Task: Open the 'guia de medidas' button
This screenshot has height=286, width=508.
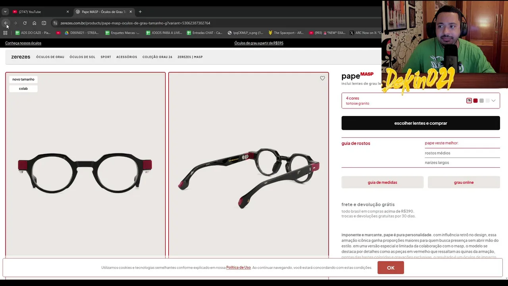Action: coord(383,182)
